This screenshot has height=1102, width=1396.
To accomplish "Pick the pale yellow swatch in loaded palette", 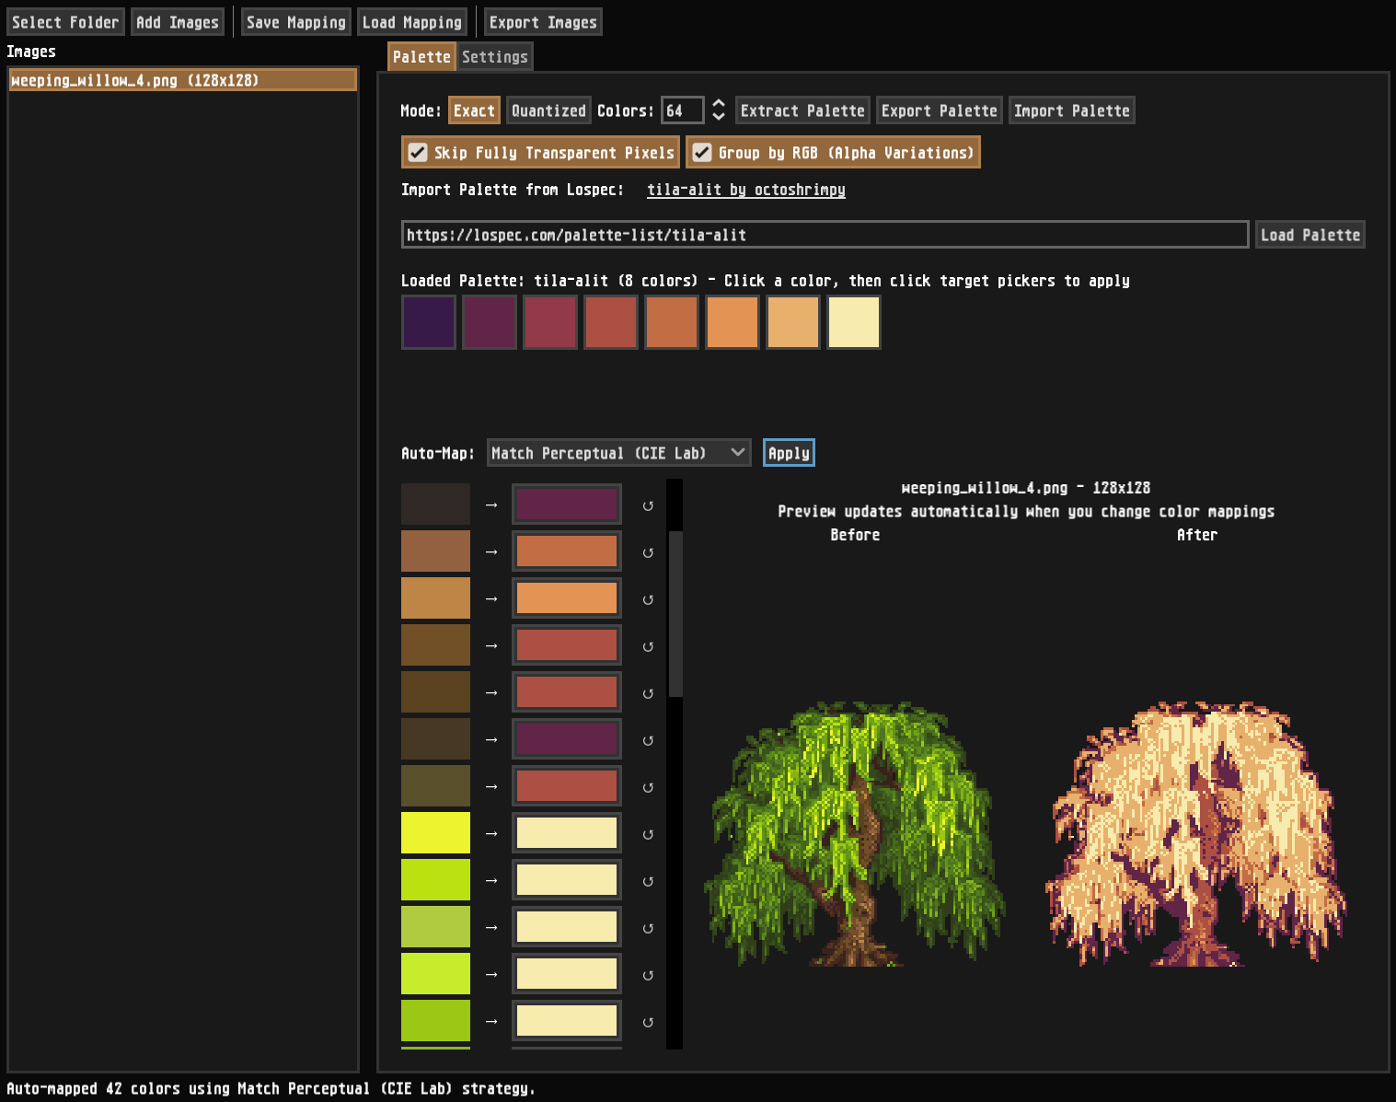I will click(x=853, y=322).
